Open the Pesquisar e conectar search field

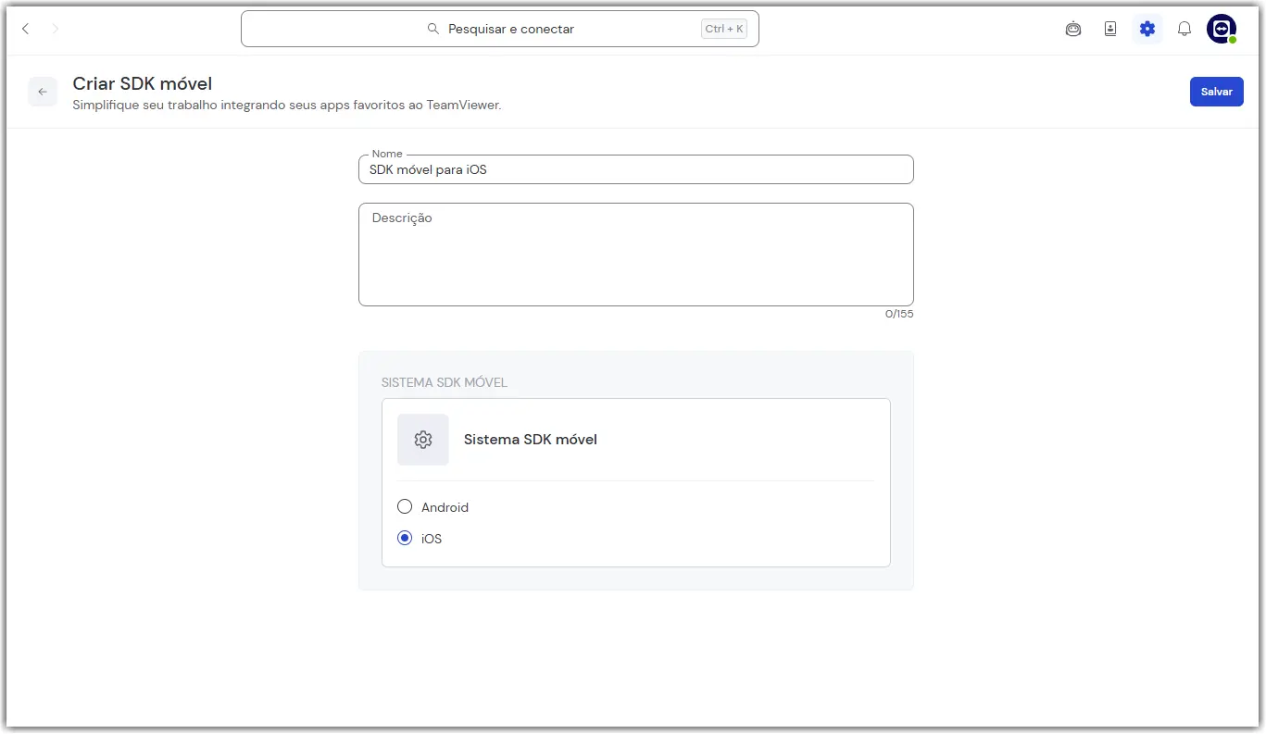pyautogui.click(x=500, y=29)
